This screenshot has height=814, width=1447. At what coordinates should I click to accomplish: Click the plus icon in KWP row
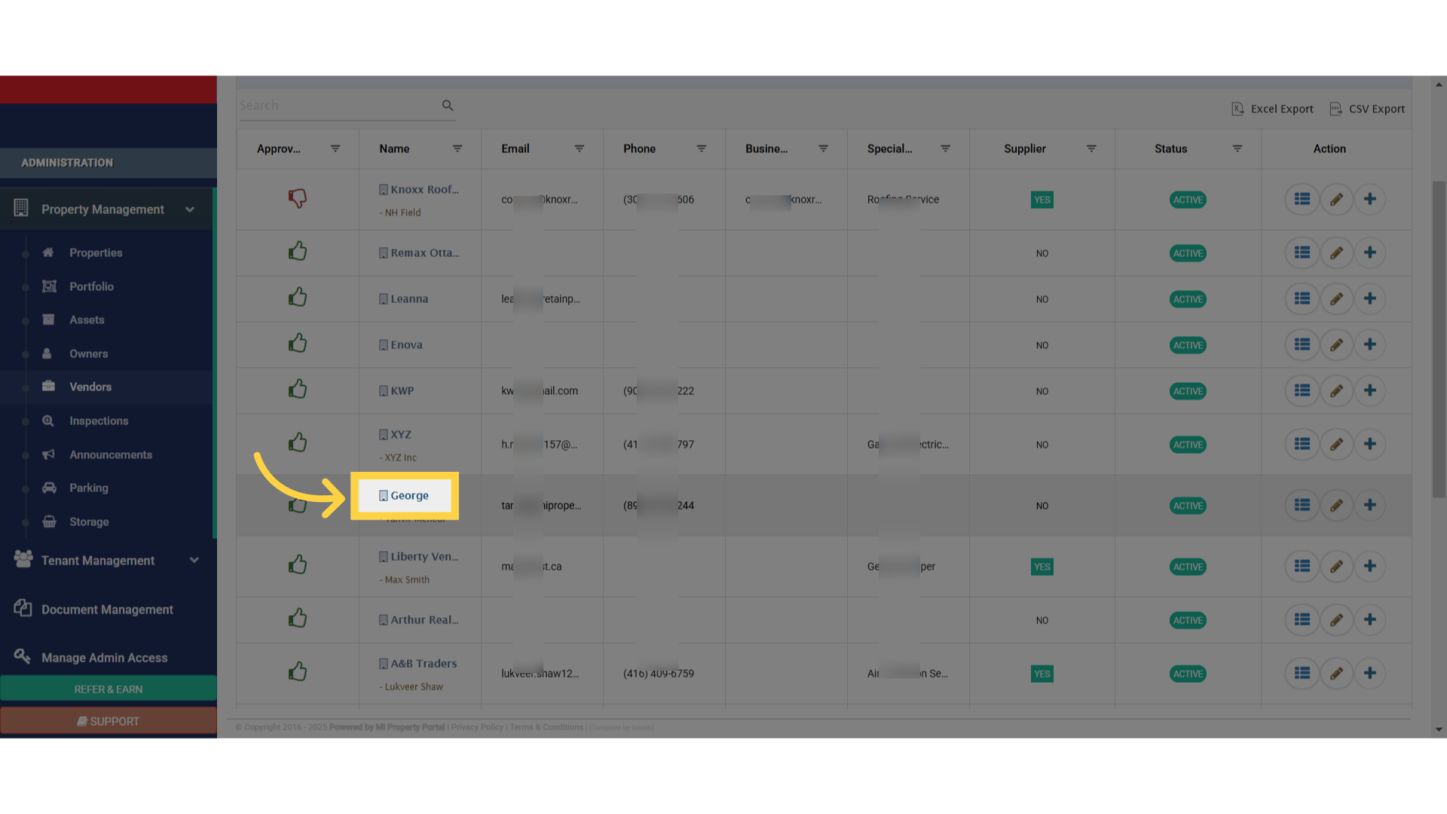(x=1370, y=390)
